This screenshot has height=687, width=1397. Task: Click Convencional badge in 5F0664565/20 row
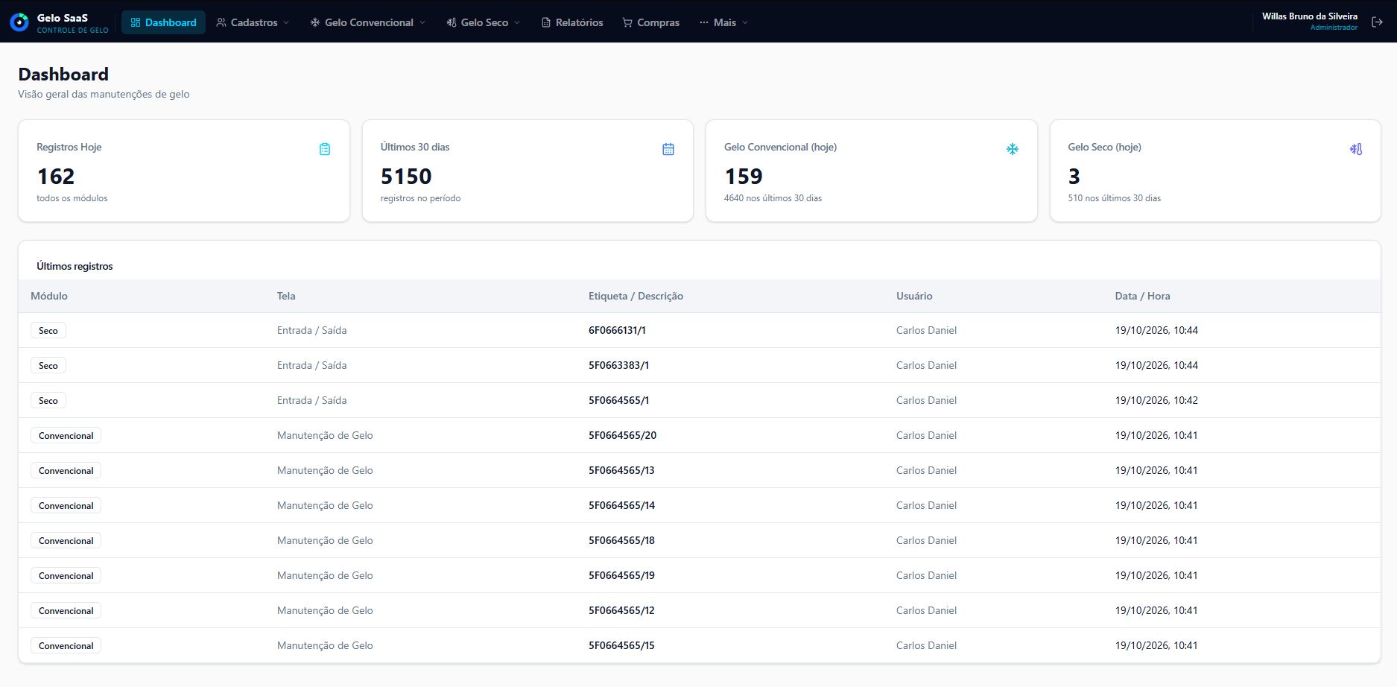coord(66,435)
